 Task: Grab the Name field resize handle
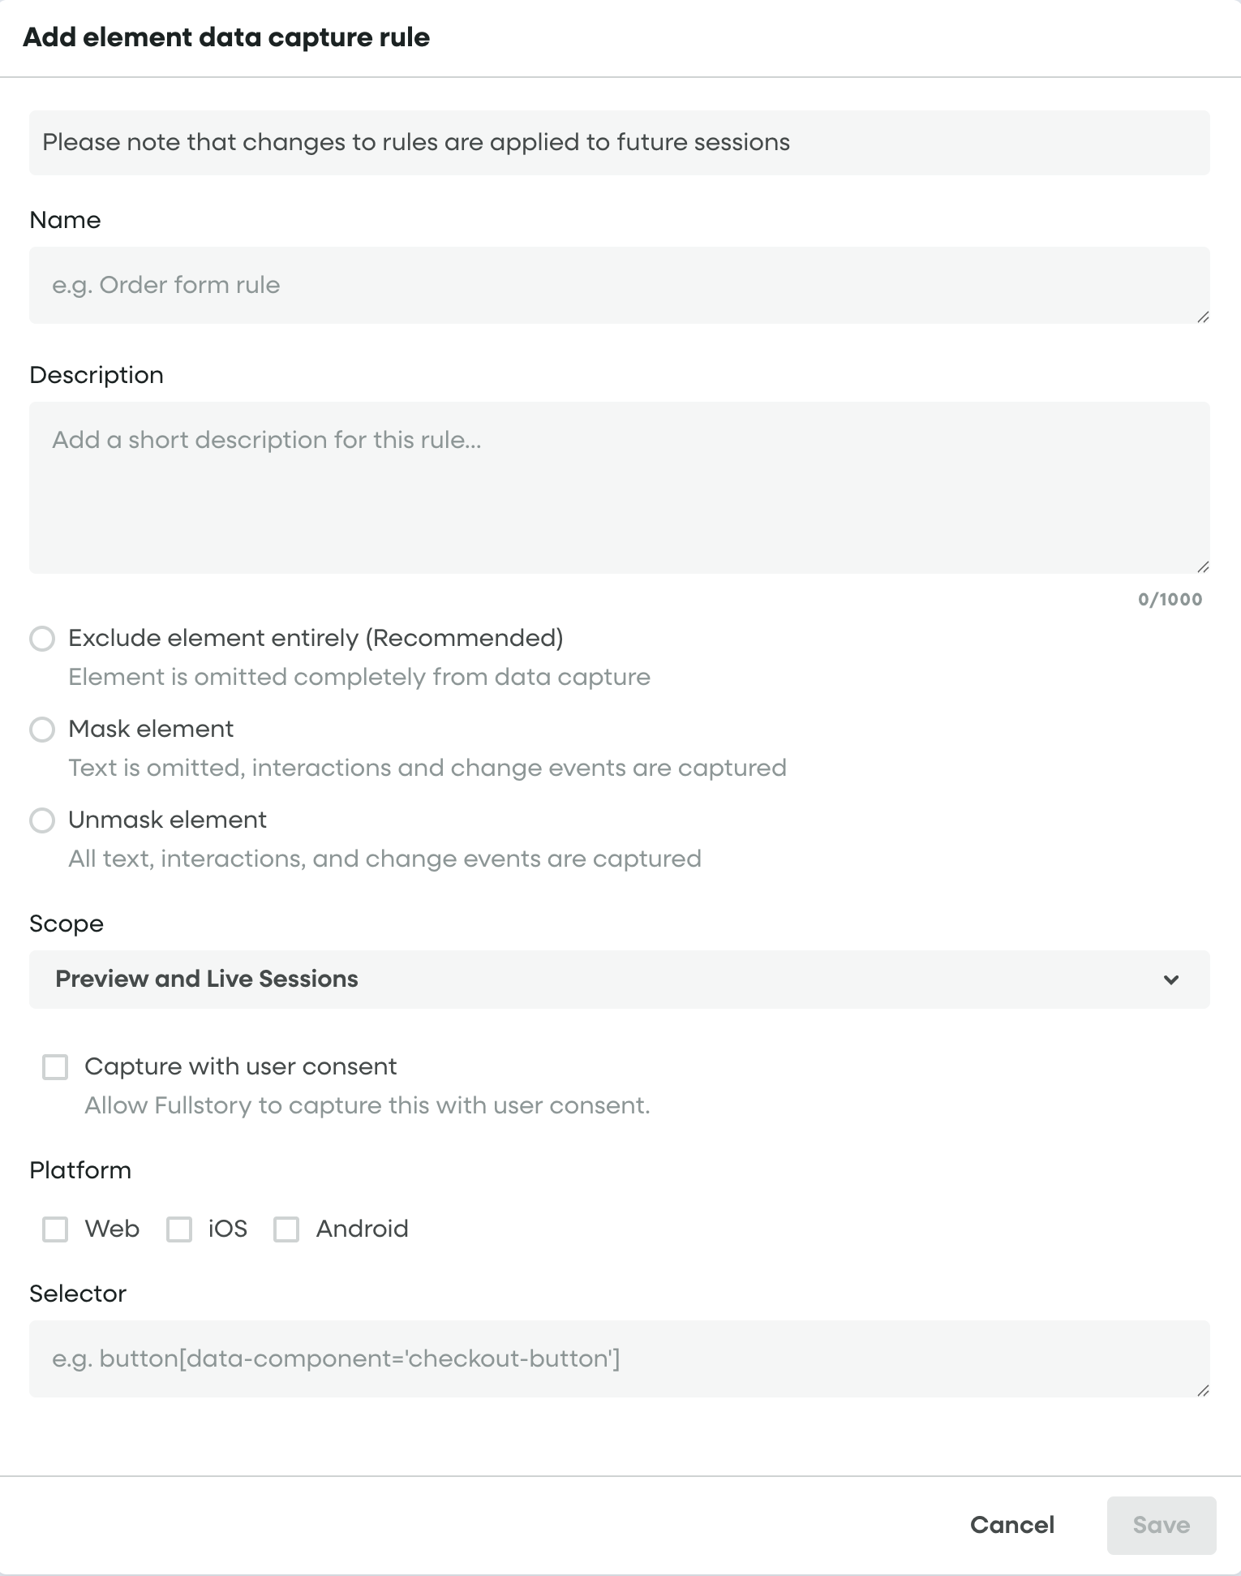[1203, 317]
